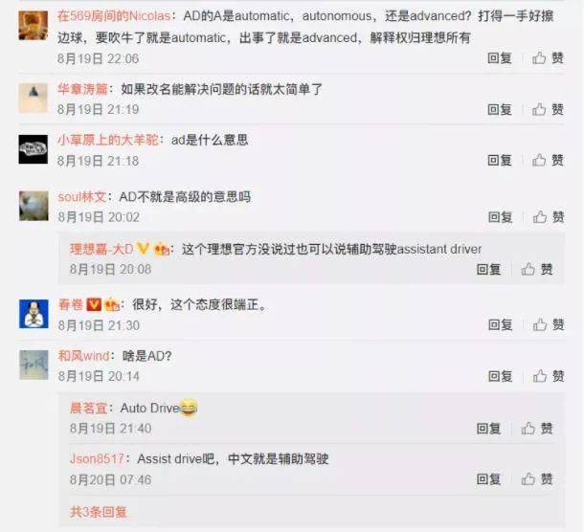The height and width of the screenshot is (532, 584).
Task: Like soul林文's comment about AD
Action: coord(549,217)
